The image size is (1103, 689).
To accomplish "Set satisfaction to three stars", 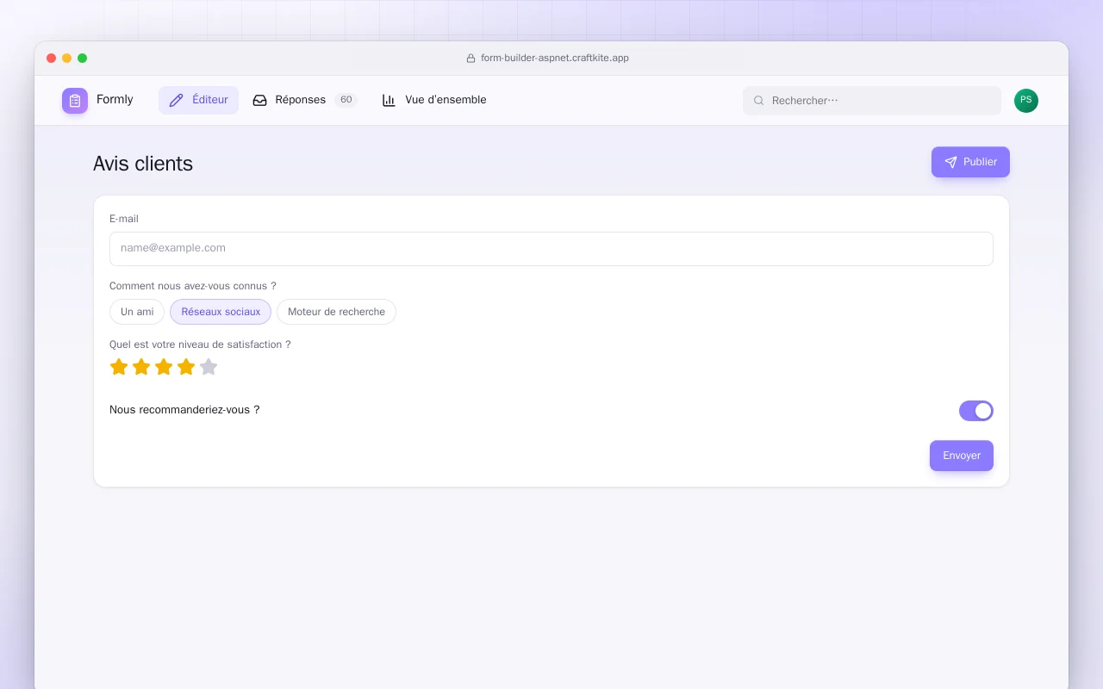I will point(164,367).
